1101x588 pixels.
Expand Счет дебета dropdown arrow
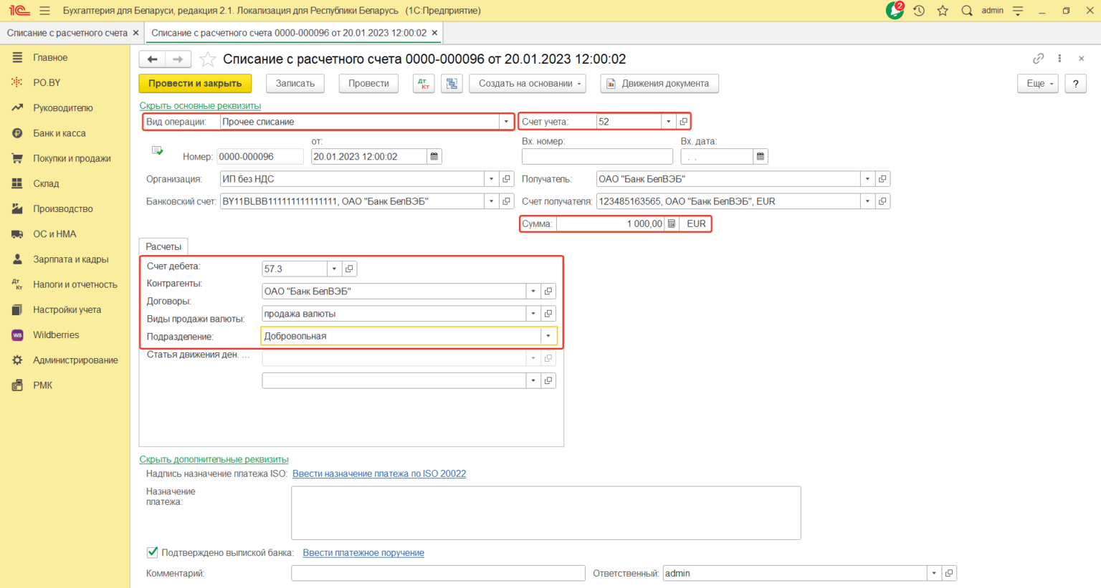[334, 269]
